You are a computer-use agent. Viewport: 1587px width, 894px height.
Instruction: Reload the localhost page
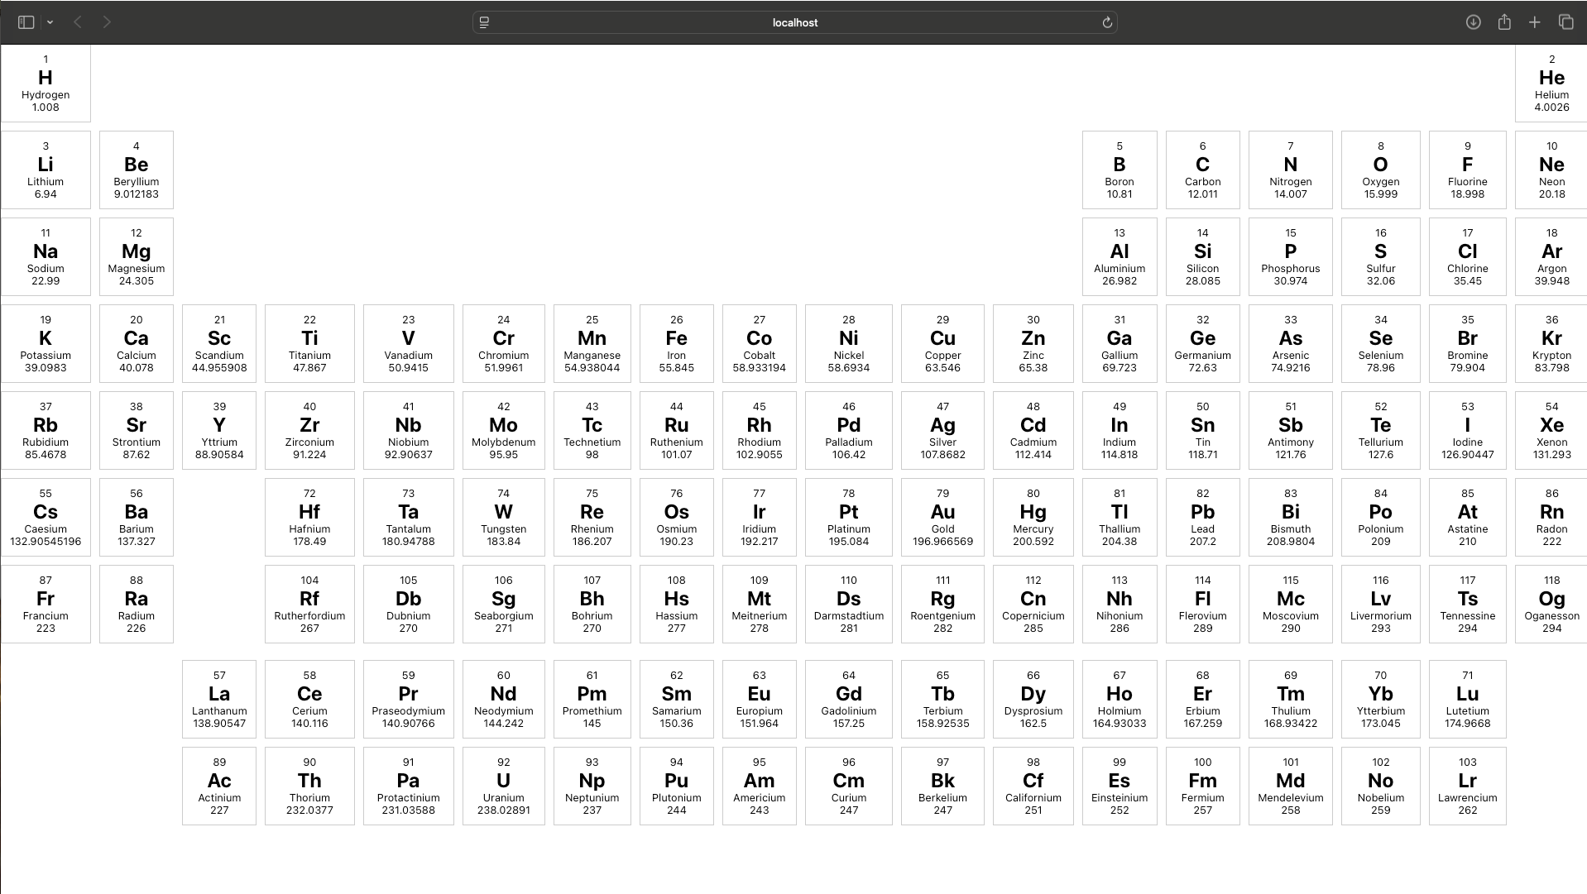point(1107,22)
